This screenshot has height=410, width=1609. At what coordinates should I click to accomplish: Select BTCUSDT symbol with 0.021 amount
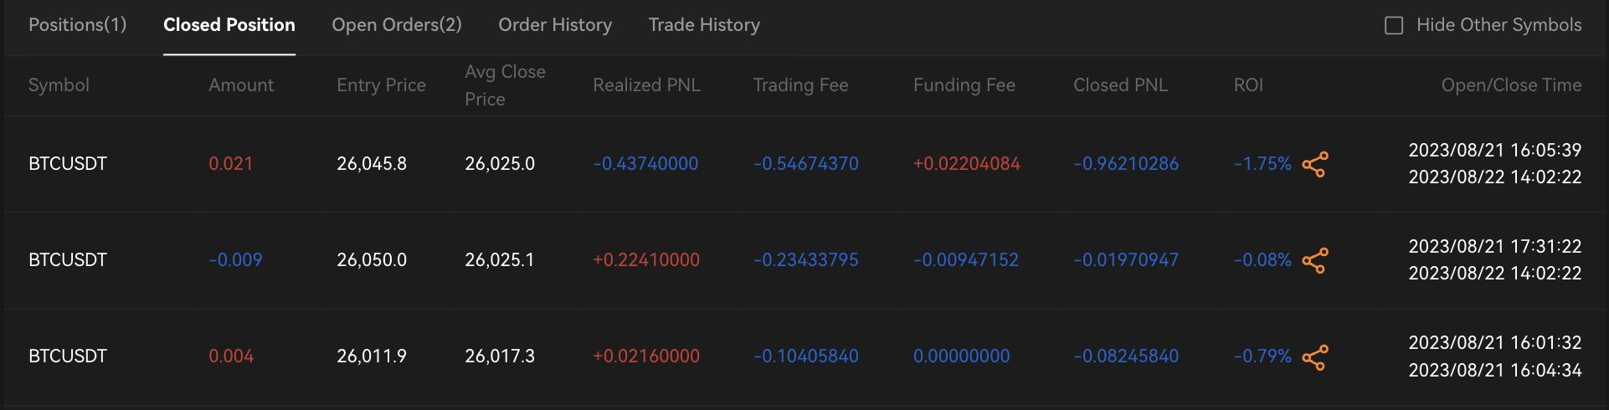(x=68, y=164)
